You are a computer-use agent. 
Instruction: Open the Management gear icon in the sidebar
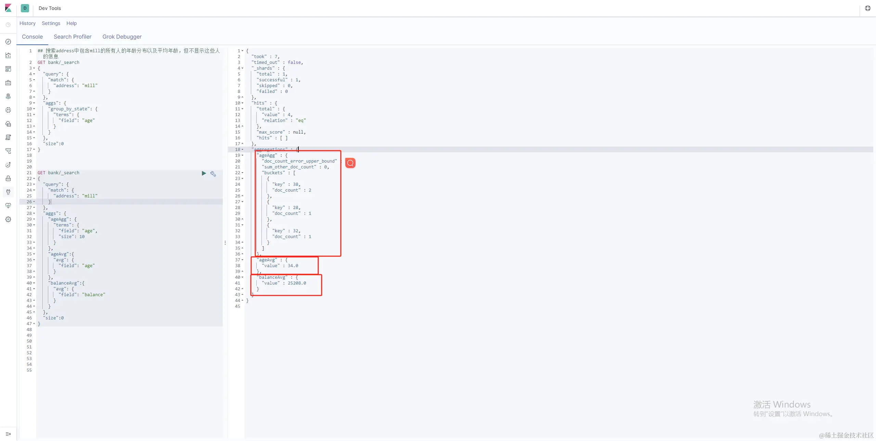[x=8, y=219]
